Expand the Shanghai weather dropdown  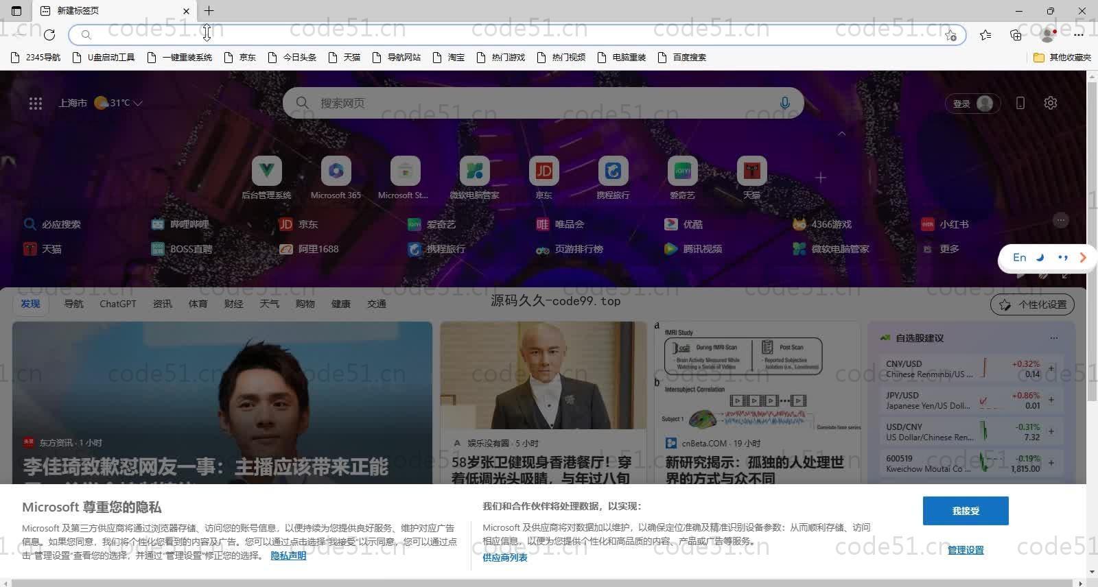coord(138,104)
